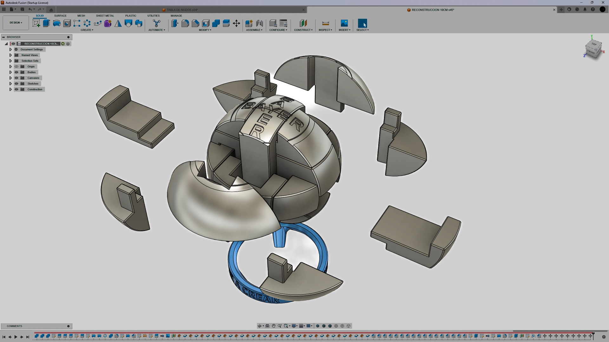Show the Origin folder with eye icon

coord(16,66)
